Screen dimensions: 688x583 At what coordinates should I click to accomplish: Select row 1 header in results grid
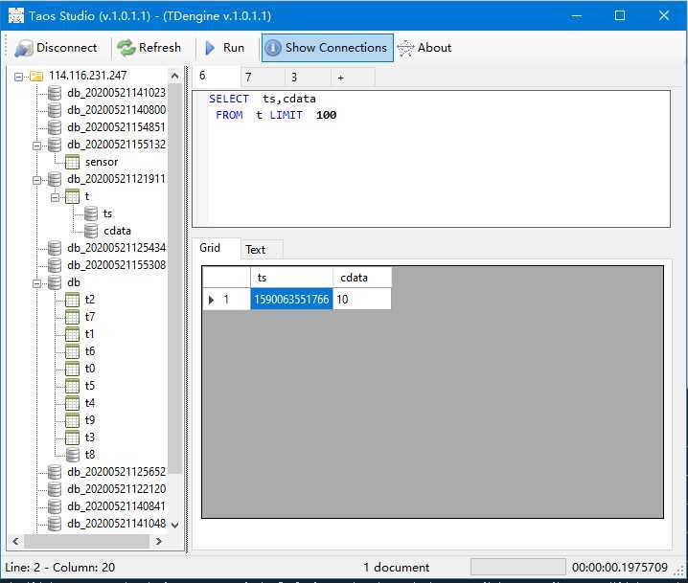pos(226,300)
